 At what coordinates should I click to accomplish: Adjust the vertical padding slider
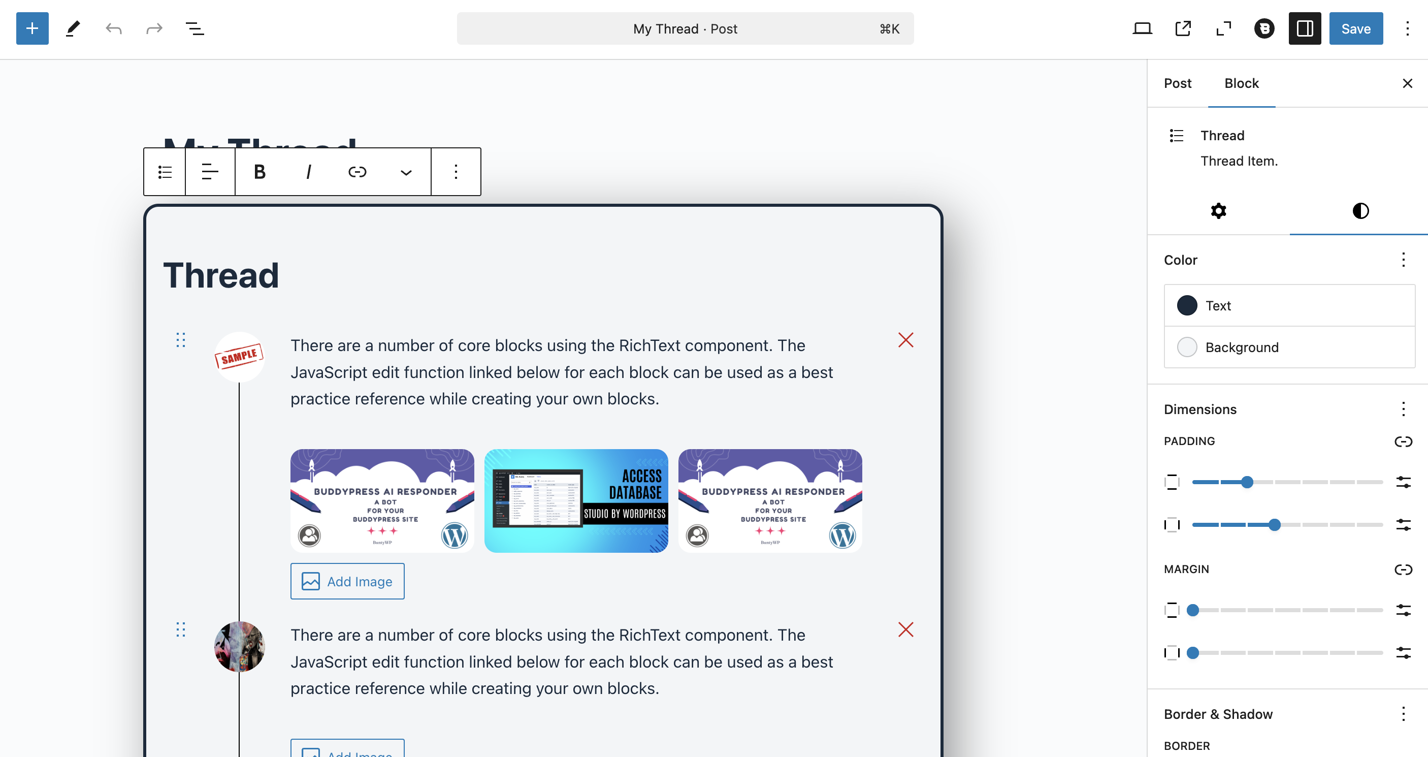(x=1287, y=482)
